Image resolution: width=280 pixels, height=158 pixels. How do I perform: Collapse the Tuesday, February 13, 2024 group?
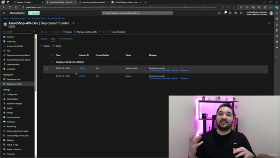tap(52, 62)
